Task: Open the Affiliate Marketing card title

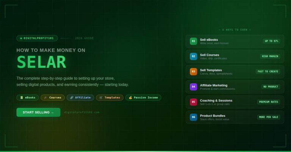Action: [x=214, y=85]
